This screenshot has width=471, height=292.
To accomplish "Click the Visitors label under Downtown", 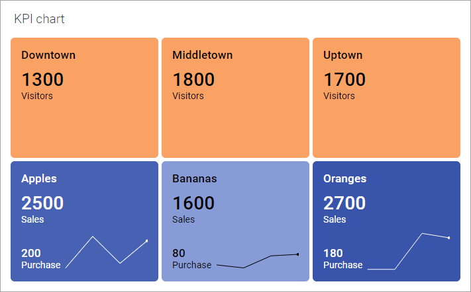I will (x=37, y=96).
